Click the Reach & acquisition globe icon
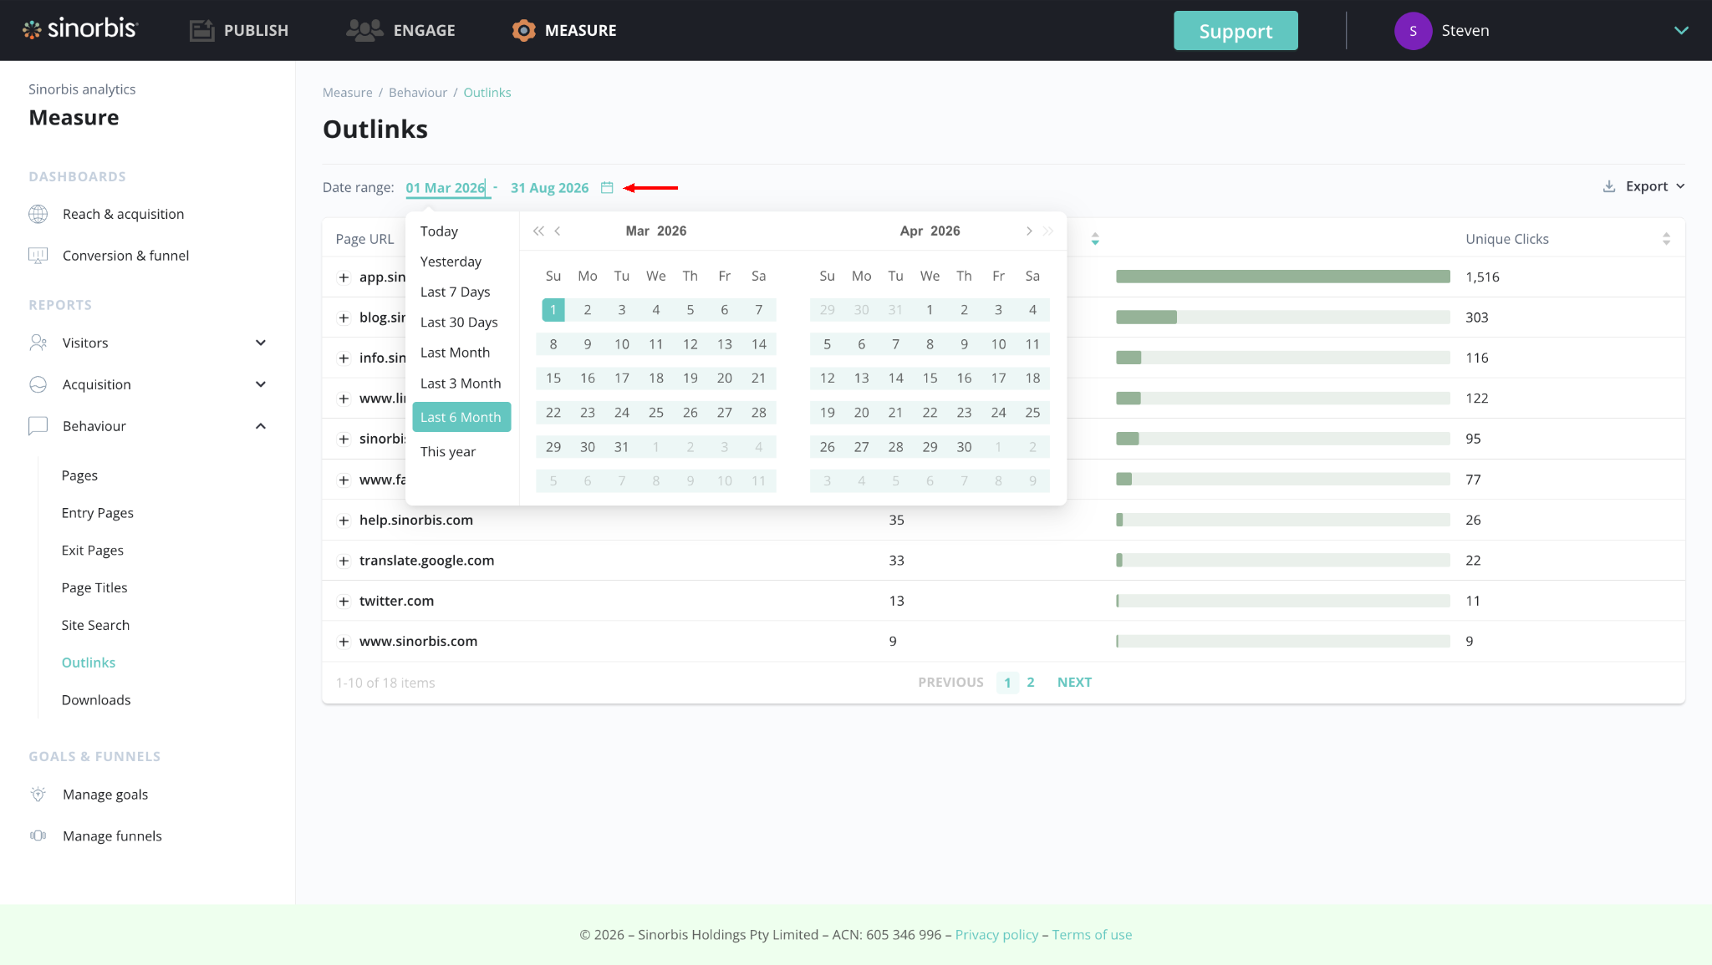The width and height of the screenshot is (1712, 965). click(38, 214)
